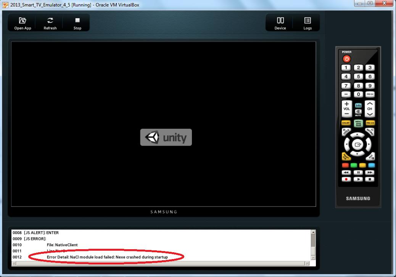Viewport: 396px width, 277px height.
Task: Open CH LIST on the remote
Action: point(346,123)
